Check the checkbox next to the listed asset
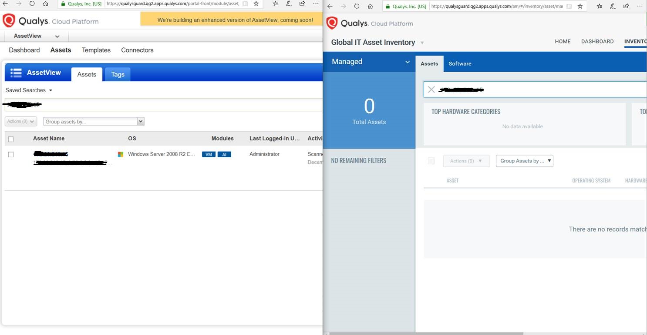The height and width of the screenshot is (335, 647). (x=11, y=154)
